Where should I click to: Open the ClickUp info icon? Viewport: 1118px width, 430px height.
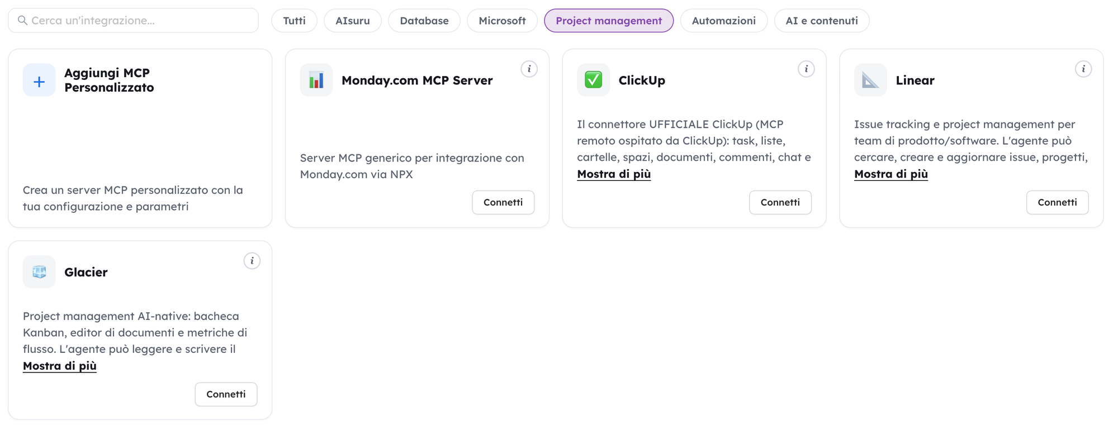click(806, 69)
